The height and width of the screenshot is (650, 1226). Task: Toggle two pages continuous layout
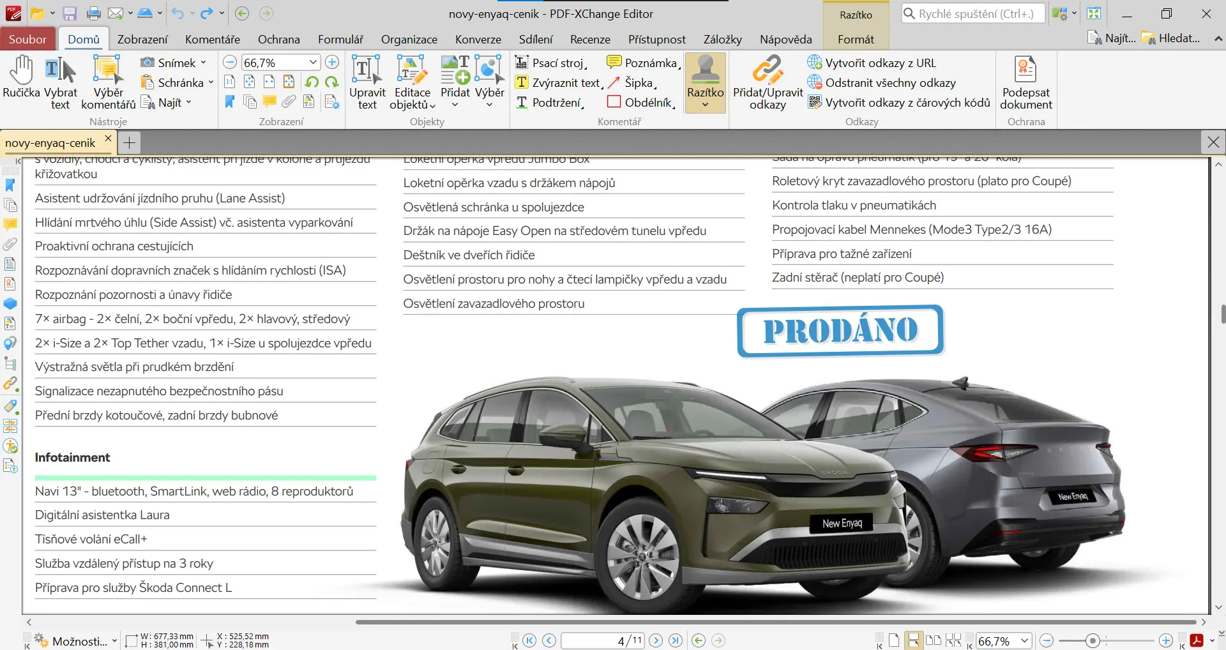pos(953,640)
